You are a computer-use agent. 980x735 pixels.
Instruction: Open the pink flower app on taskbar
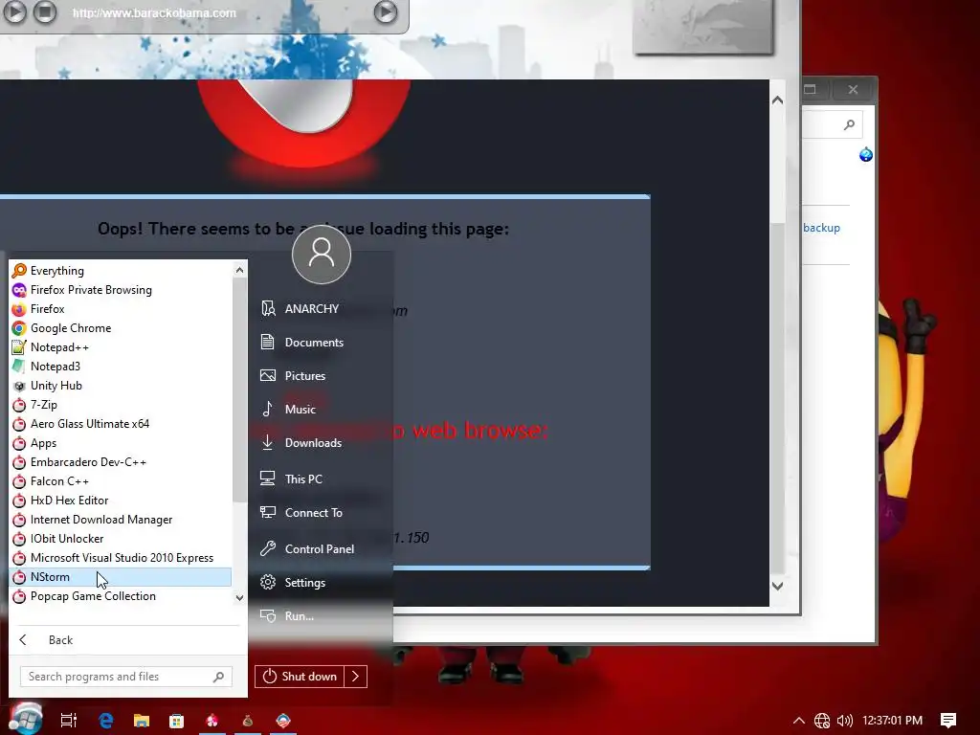pyautogui.click(x=212, y=721)
